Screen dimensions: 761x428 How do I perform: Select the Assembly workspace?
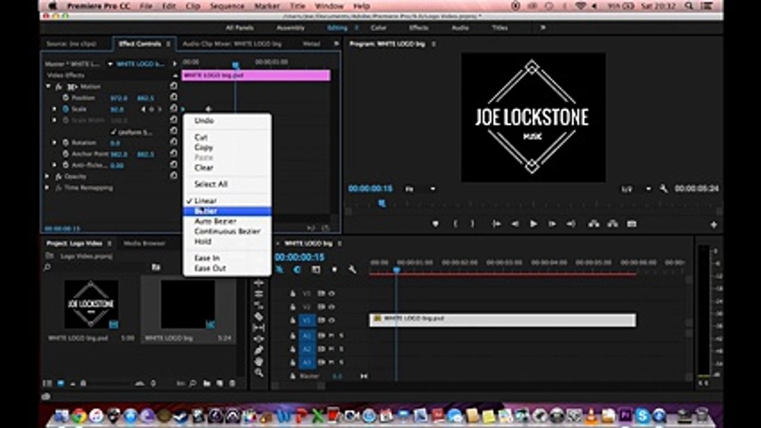click(291, 28)
